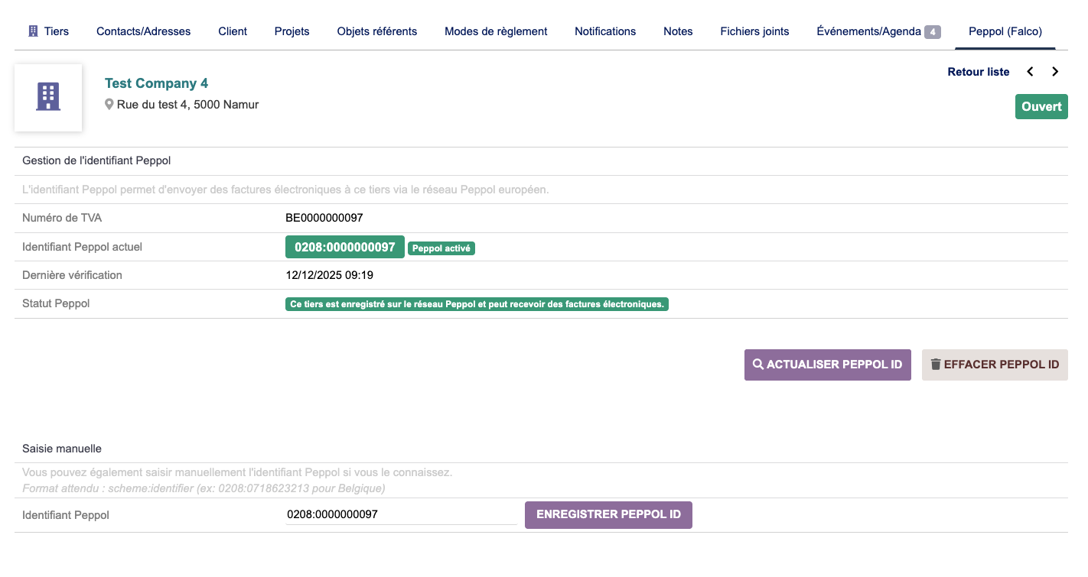Go to next record arrow

1055,72
